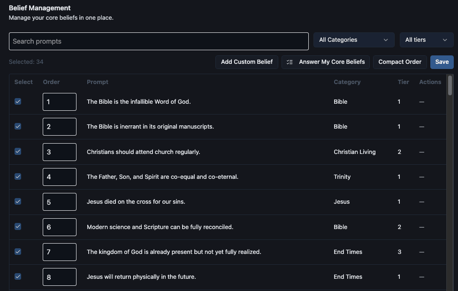Click the Prompt column header
Screen dimensions: 458x291
(x=97, y=82)
